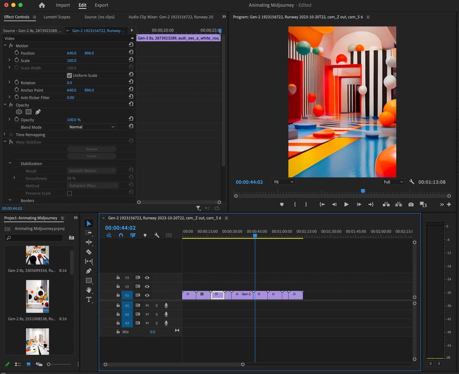Expand the Time Remapping effect
The width and height of the screenshot is (459, 374).
tap(4, 135)
